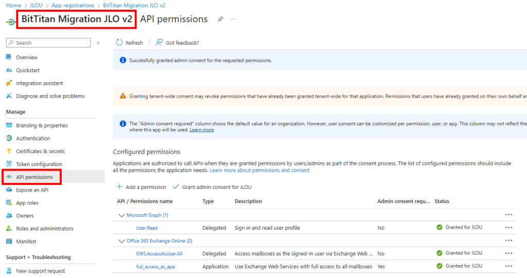Open EWS.AccessAsUser.All permission link
The height and width of the screenshot is (278, 527).
(160, 254)
